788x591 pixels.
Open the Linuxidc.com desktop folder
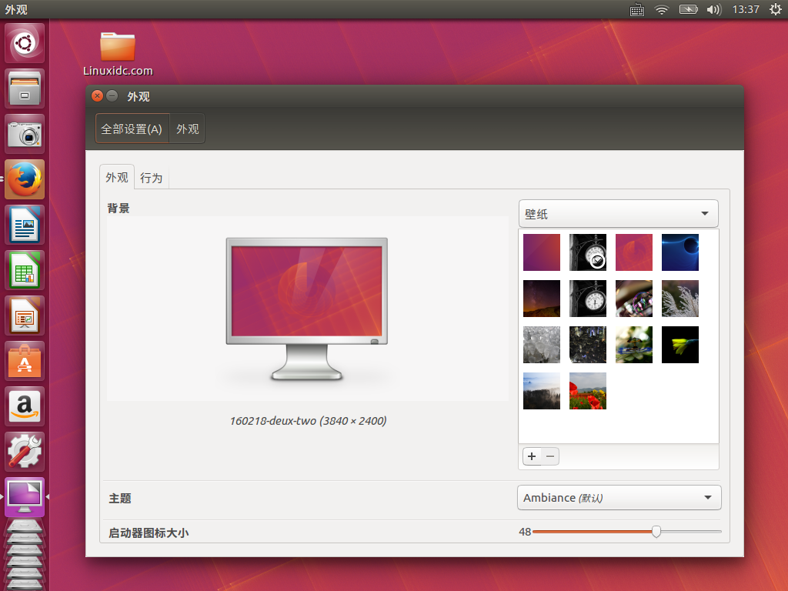click(118, 55)
